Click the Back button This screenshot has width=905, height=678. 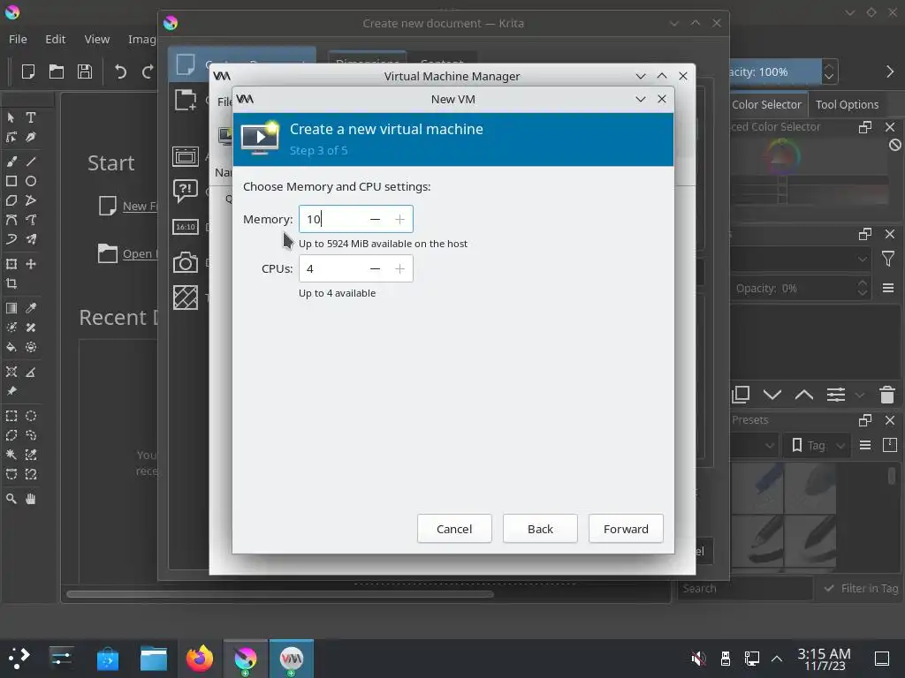click(x=540, y=529)
